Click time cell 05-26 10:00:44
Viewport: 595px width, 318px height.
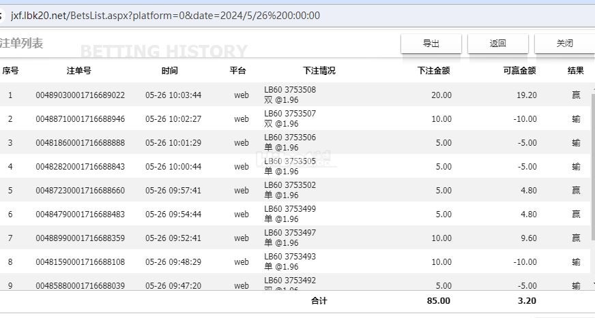point(173,167)
